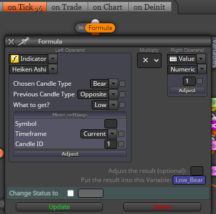Click the Formula block top connector
Image resolution: width=216 pixels, height=214 pixels.
pos(95,22)
